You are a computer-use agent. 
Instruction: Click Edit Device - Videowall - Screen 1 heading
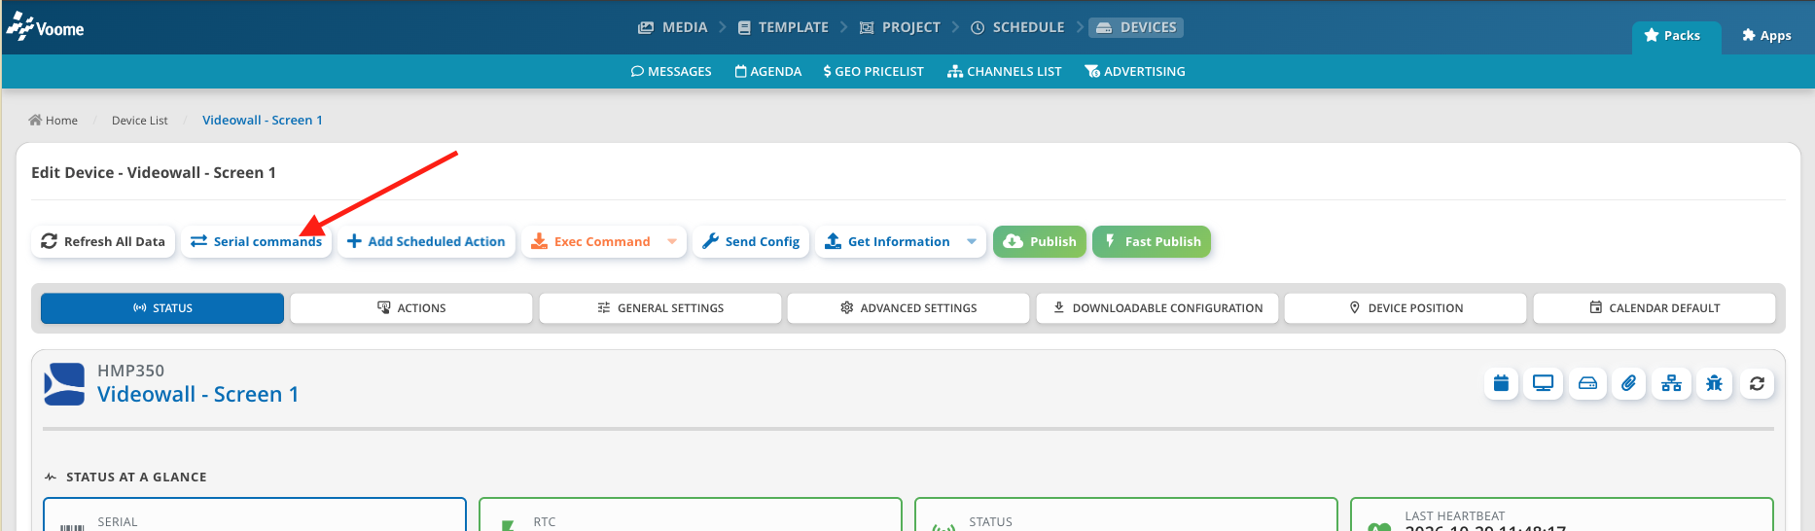pyautogui.click(x=154, y=173)
